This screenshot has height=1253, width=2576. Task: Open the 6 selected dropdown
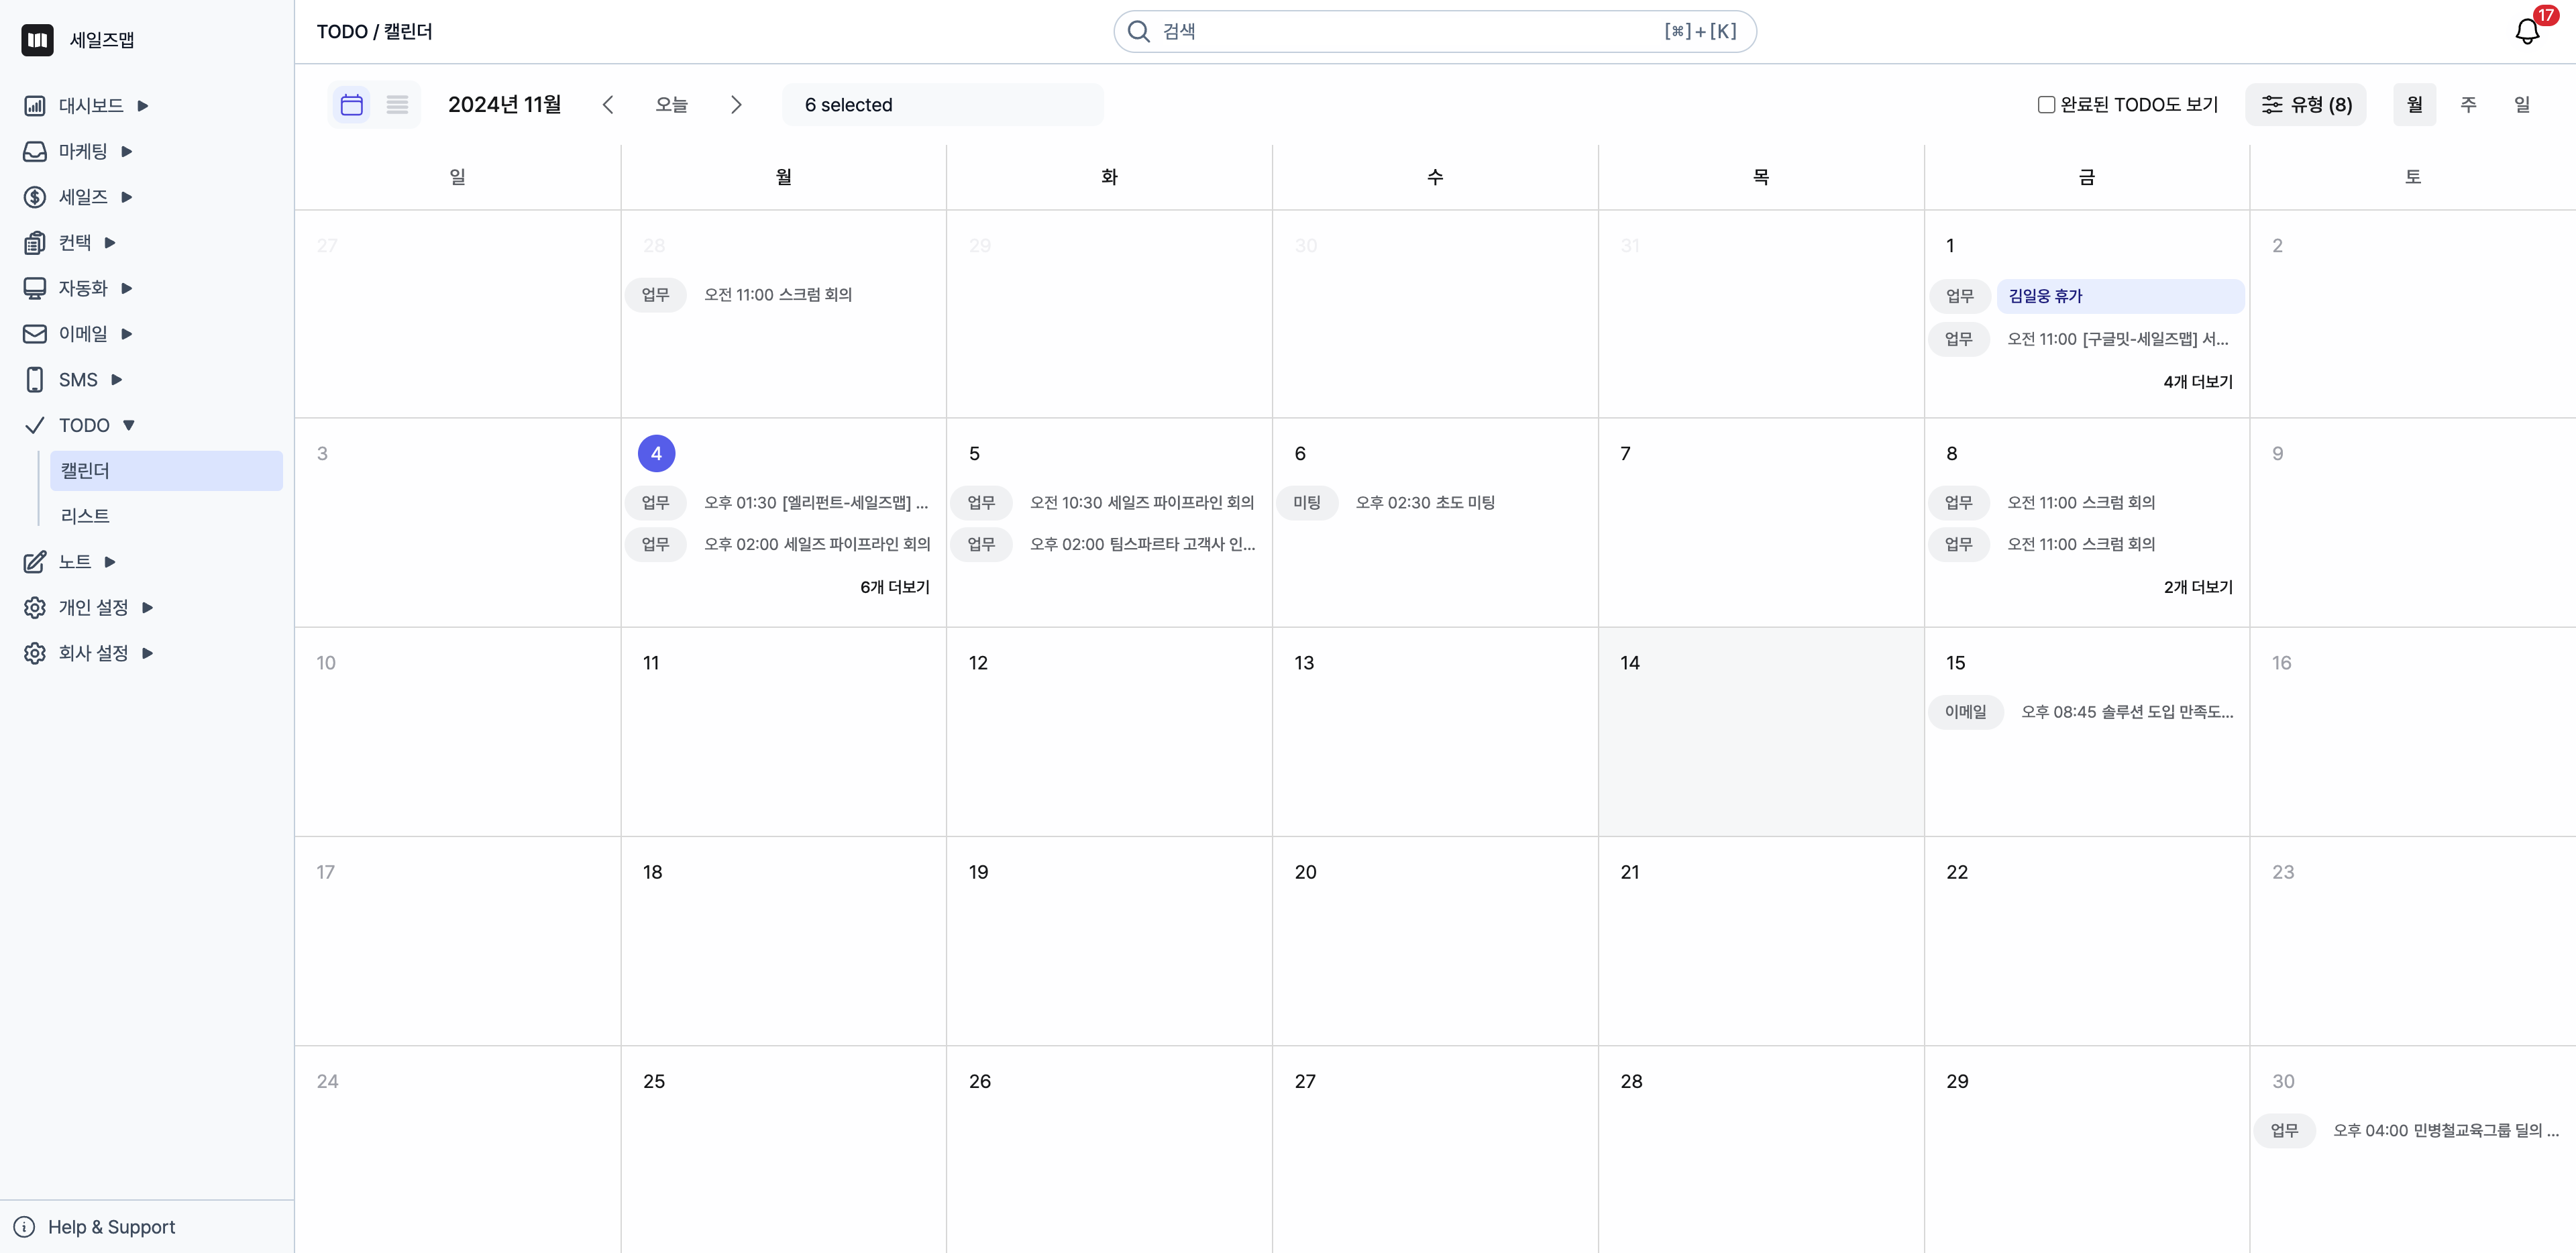(x=943, y=105)
